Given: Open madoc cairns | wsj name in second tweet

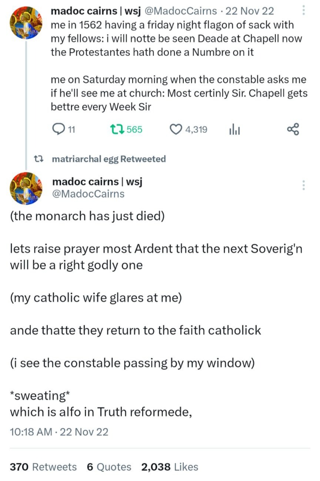Looking at the screenshot, I should coord(97,181).
